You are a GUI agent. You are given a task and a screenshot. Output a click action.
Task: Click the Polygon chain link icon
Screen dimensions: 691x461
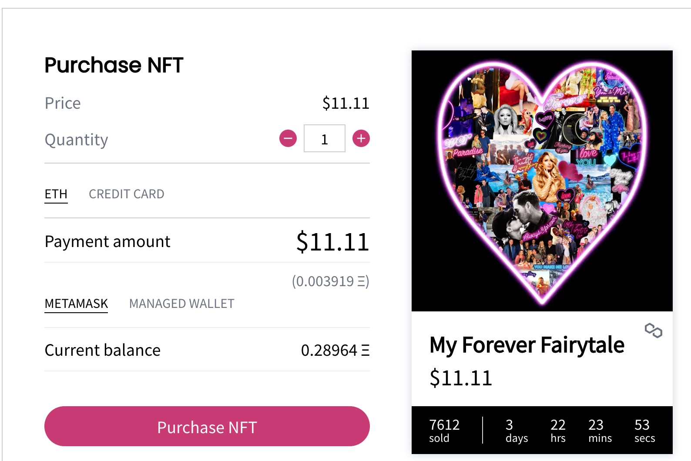click(x=653, y=331)
